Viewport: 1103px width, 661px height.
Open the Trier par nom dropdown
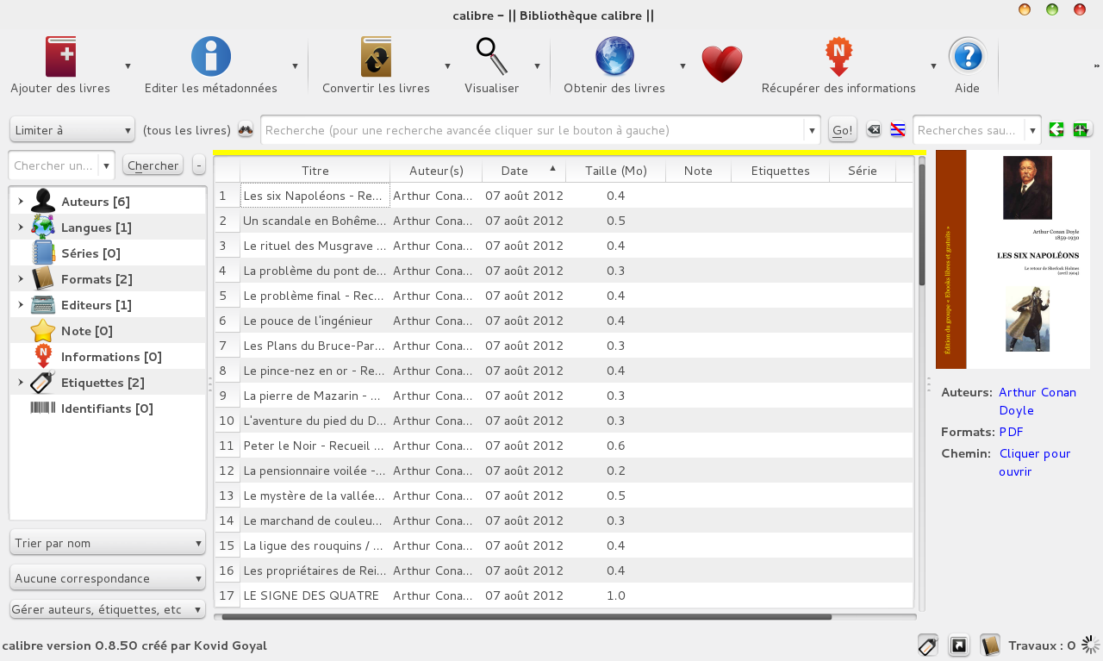[x=108, y=543]
